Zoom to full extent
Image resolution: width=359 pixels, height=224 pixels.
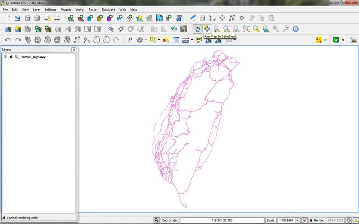click(246, 29)
